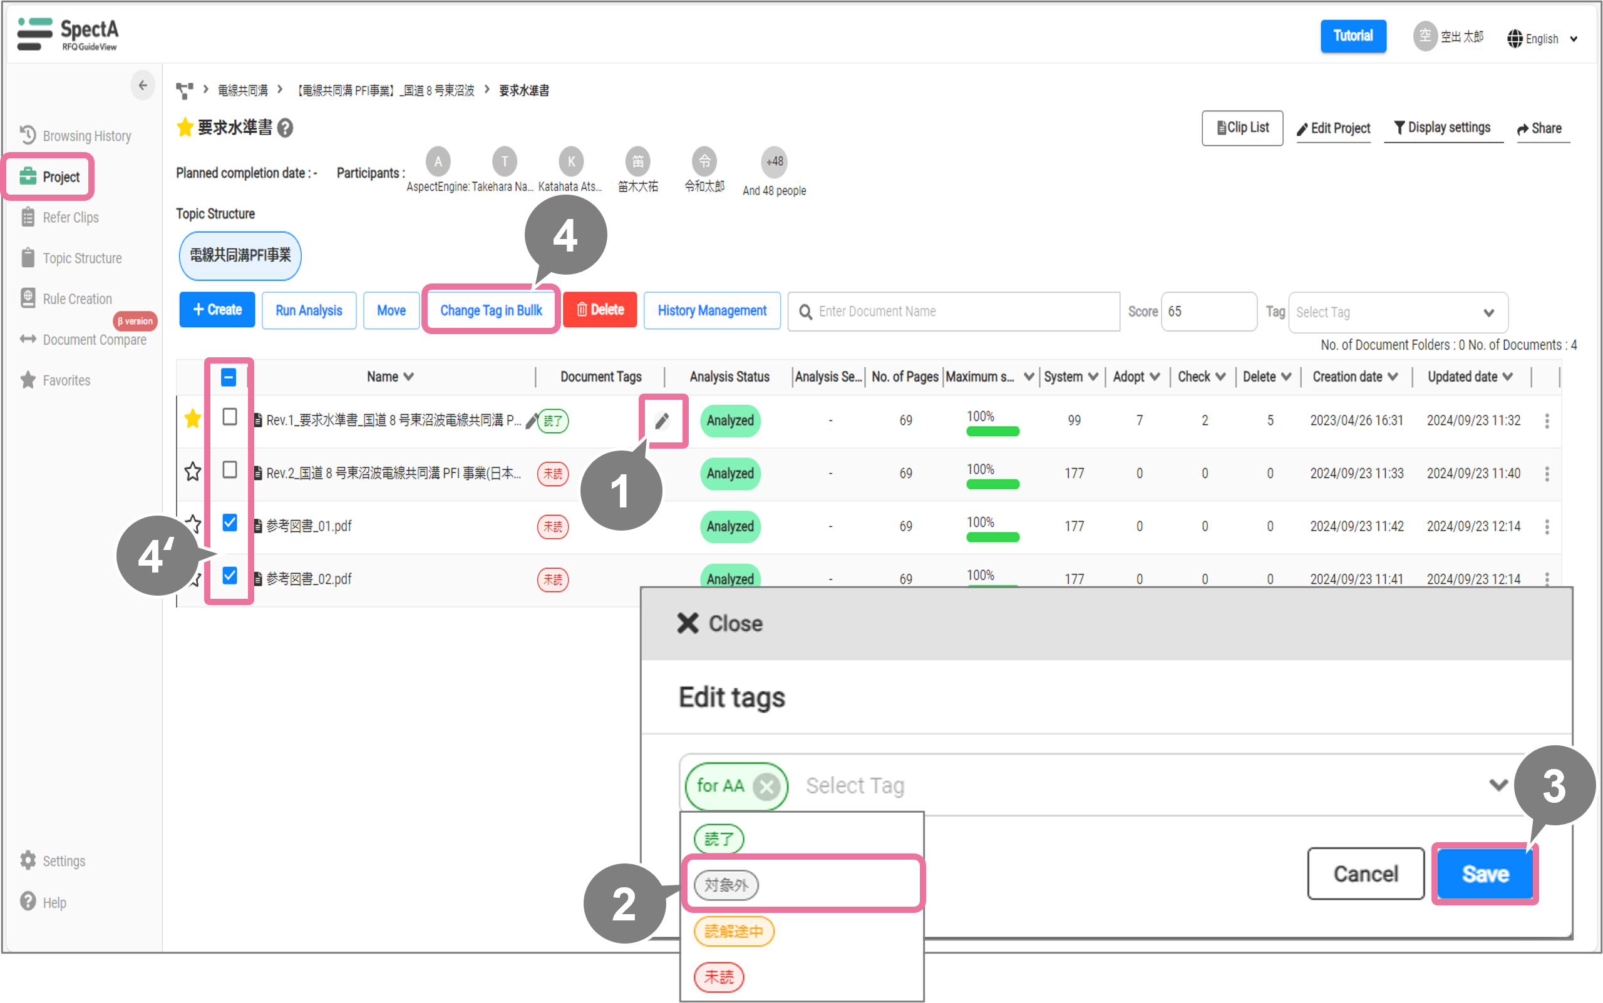Click the topic tree icon in breadcrumb
This screenshot has height=1003, width=1603.
(x=185, y=90)
